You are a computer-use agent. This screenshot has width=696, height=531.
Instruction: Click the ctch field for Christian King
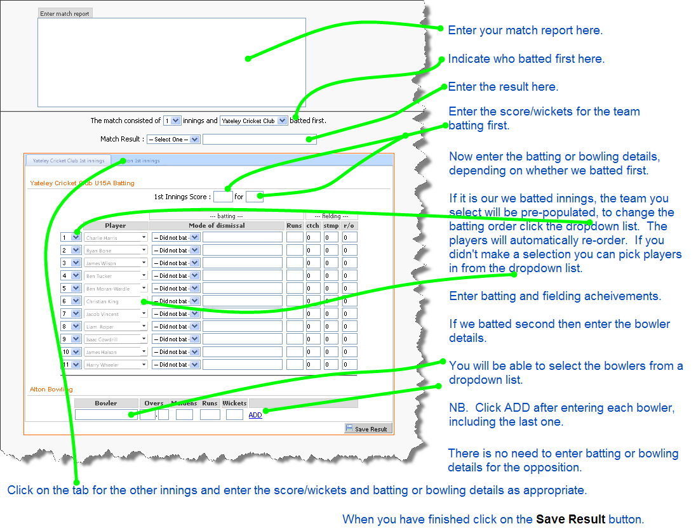(313, 301)
